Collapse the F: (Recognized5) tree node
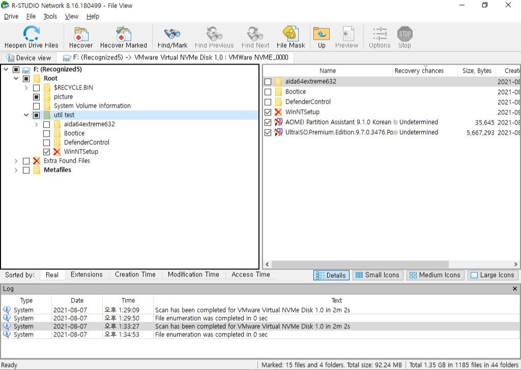521x370 pixels. (6, 69)
